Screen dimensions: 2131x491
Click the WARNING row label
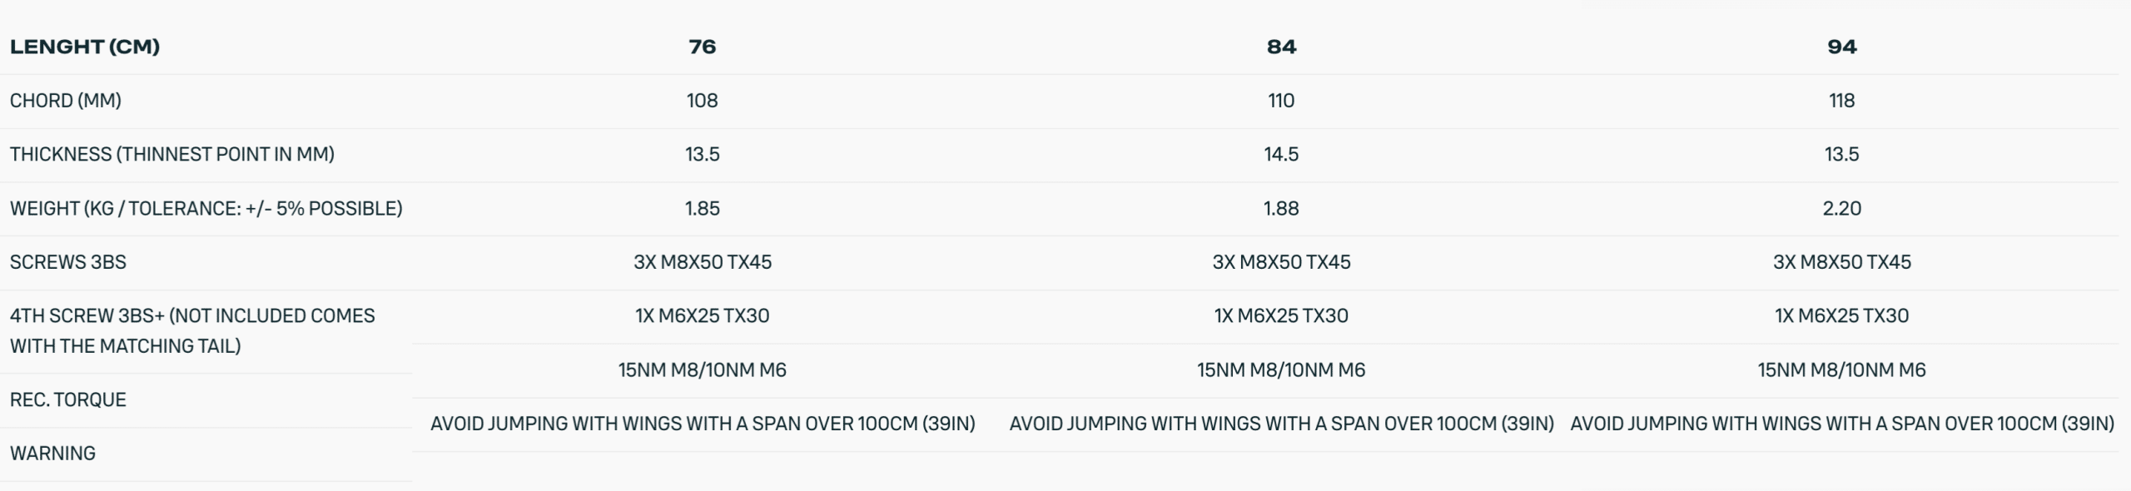(52, 454)
